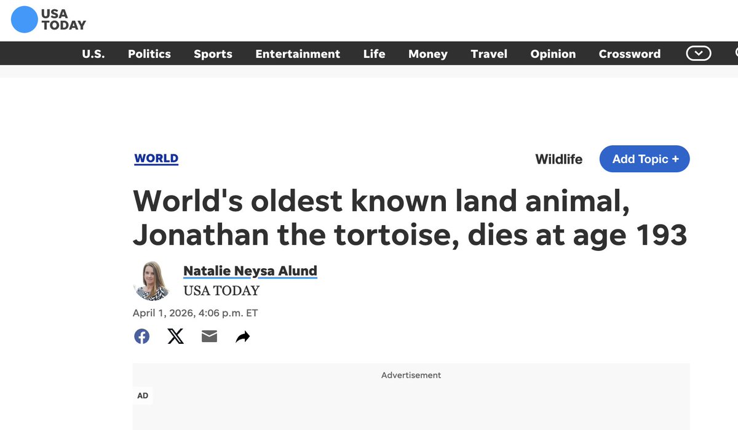The width and height of the screenshot is (738, 430).
Task: Open the Crossword page
Action: click(x=630, y=54)
